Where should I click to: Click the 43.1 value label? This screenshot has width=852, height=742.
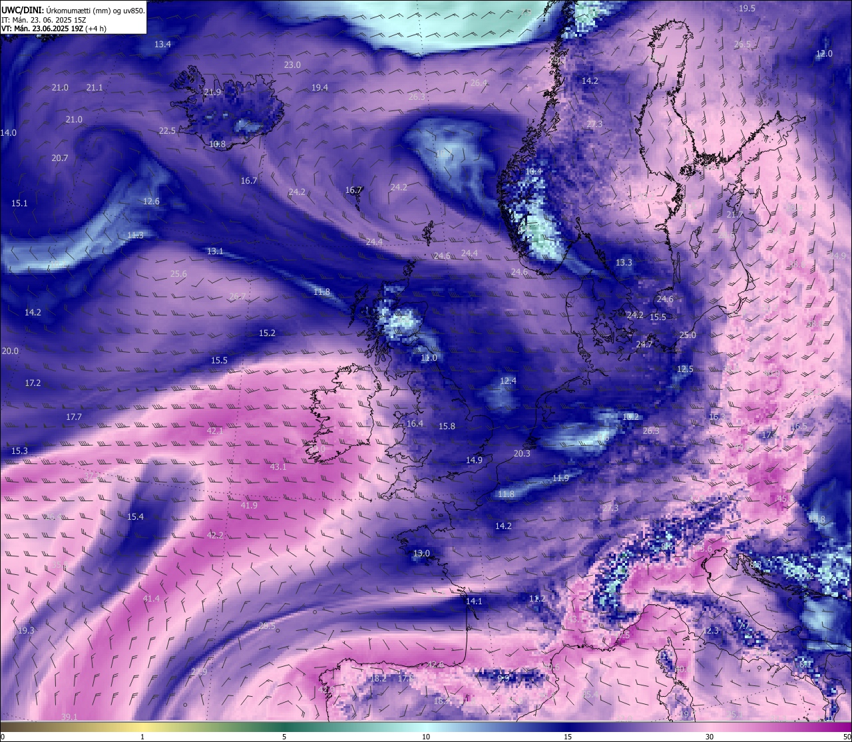click(x=278, y=466)
